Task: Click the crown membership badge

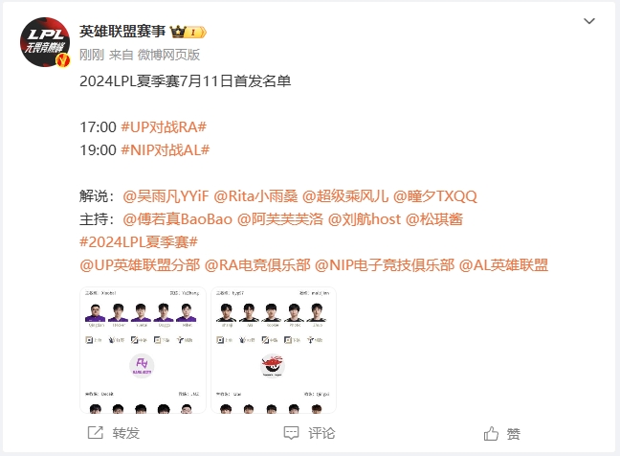Action: tap(188, 32)
